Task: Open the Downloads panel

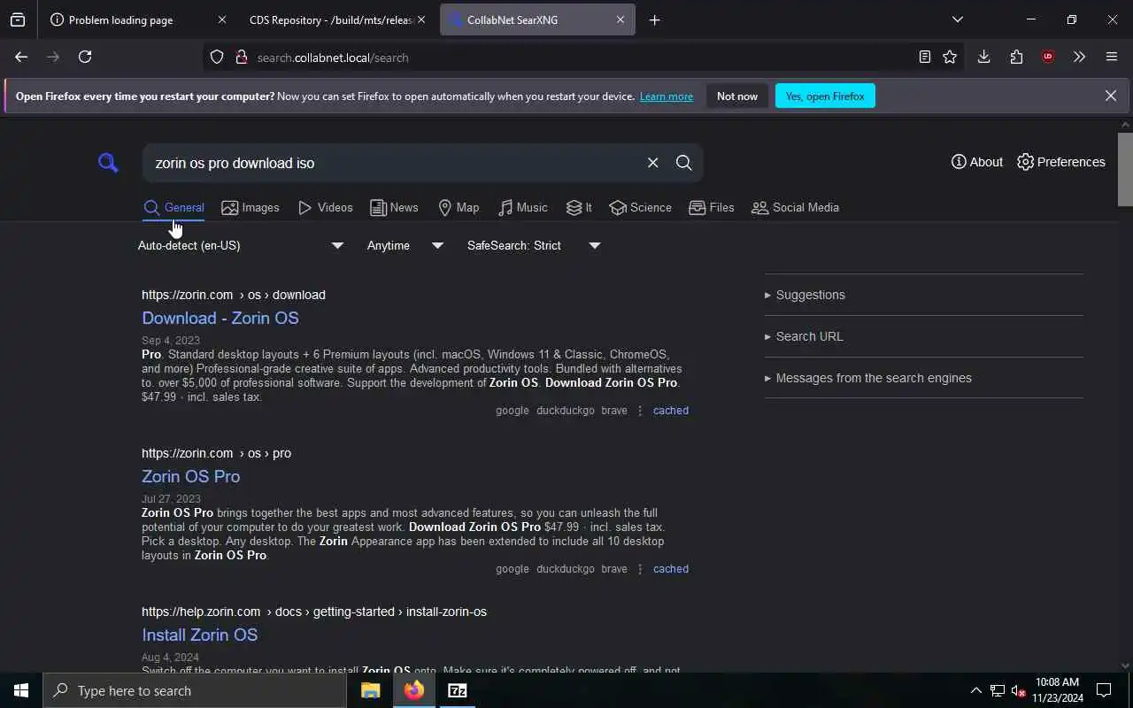Action: 983,57
